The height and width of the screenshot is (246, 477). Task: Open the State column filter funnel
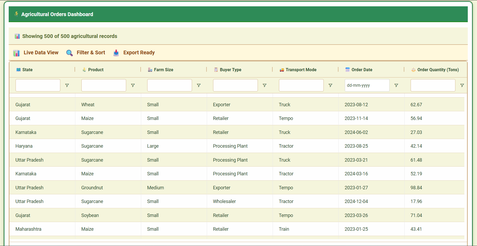(67, 85)
